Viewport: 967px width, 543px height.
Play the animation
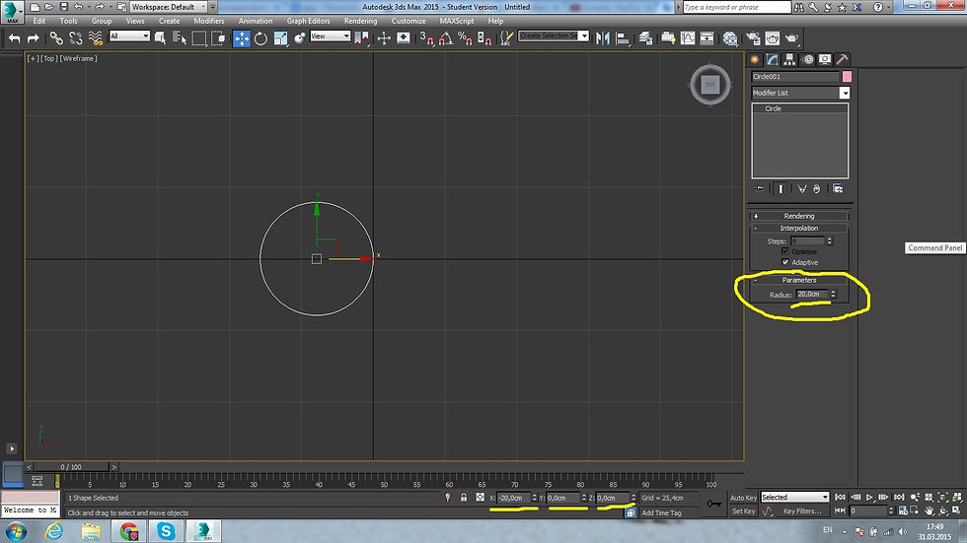coord(869,497)
